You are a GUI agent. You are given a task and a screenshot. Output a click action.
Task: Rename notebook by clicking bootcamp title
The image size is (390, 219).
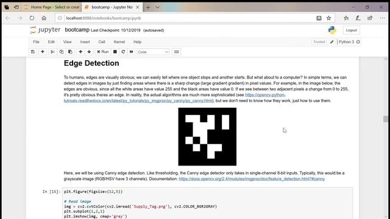click(x=77, y=30)
